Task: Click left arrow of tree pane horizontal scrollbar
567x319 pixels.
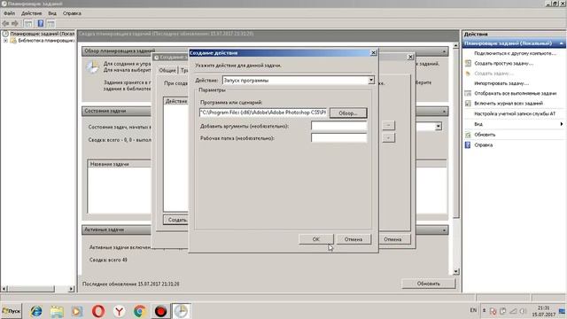Action: click(x=4, y=289)
